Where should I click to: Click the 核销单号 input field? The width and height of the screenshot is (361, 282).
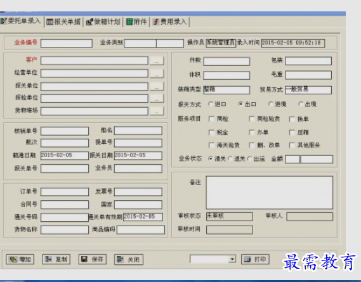tap(65, 131)
